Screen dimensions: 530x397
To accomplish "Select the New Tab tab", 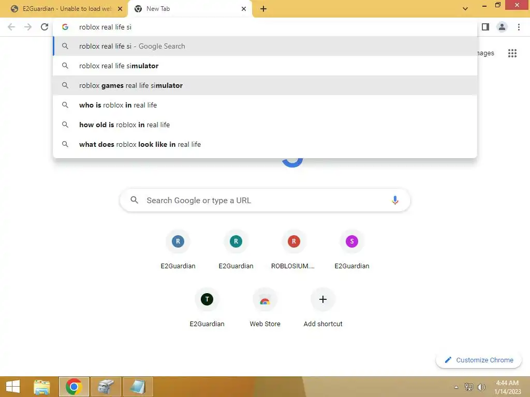I will (x=189, y=9).
